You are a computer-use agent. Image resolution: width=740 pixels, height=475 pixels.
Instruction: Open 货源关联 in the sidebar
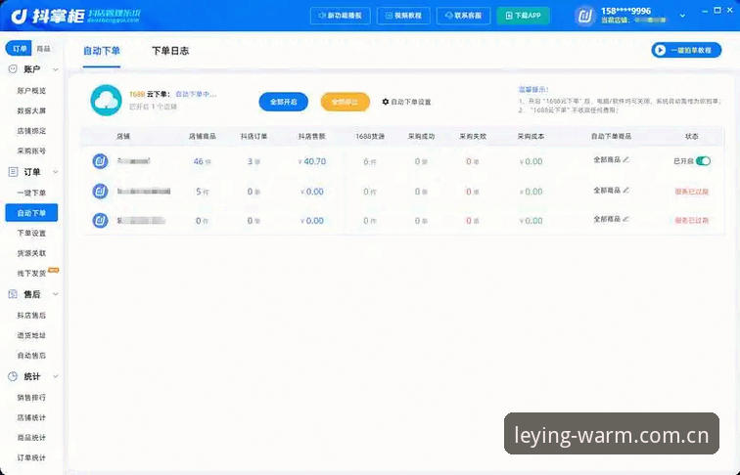pyautogui.click(x=31, y=253)
